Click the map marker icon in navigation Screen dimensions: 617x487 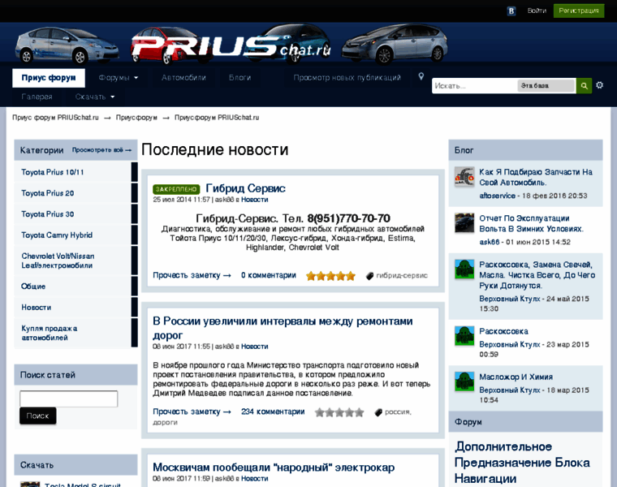[421, 76]
